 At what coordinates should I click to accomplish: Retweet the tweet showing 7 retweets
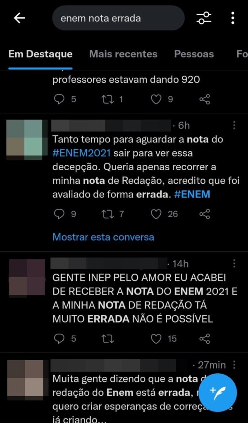point(107,214)
